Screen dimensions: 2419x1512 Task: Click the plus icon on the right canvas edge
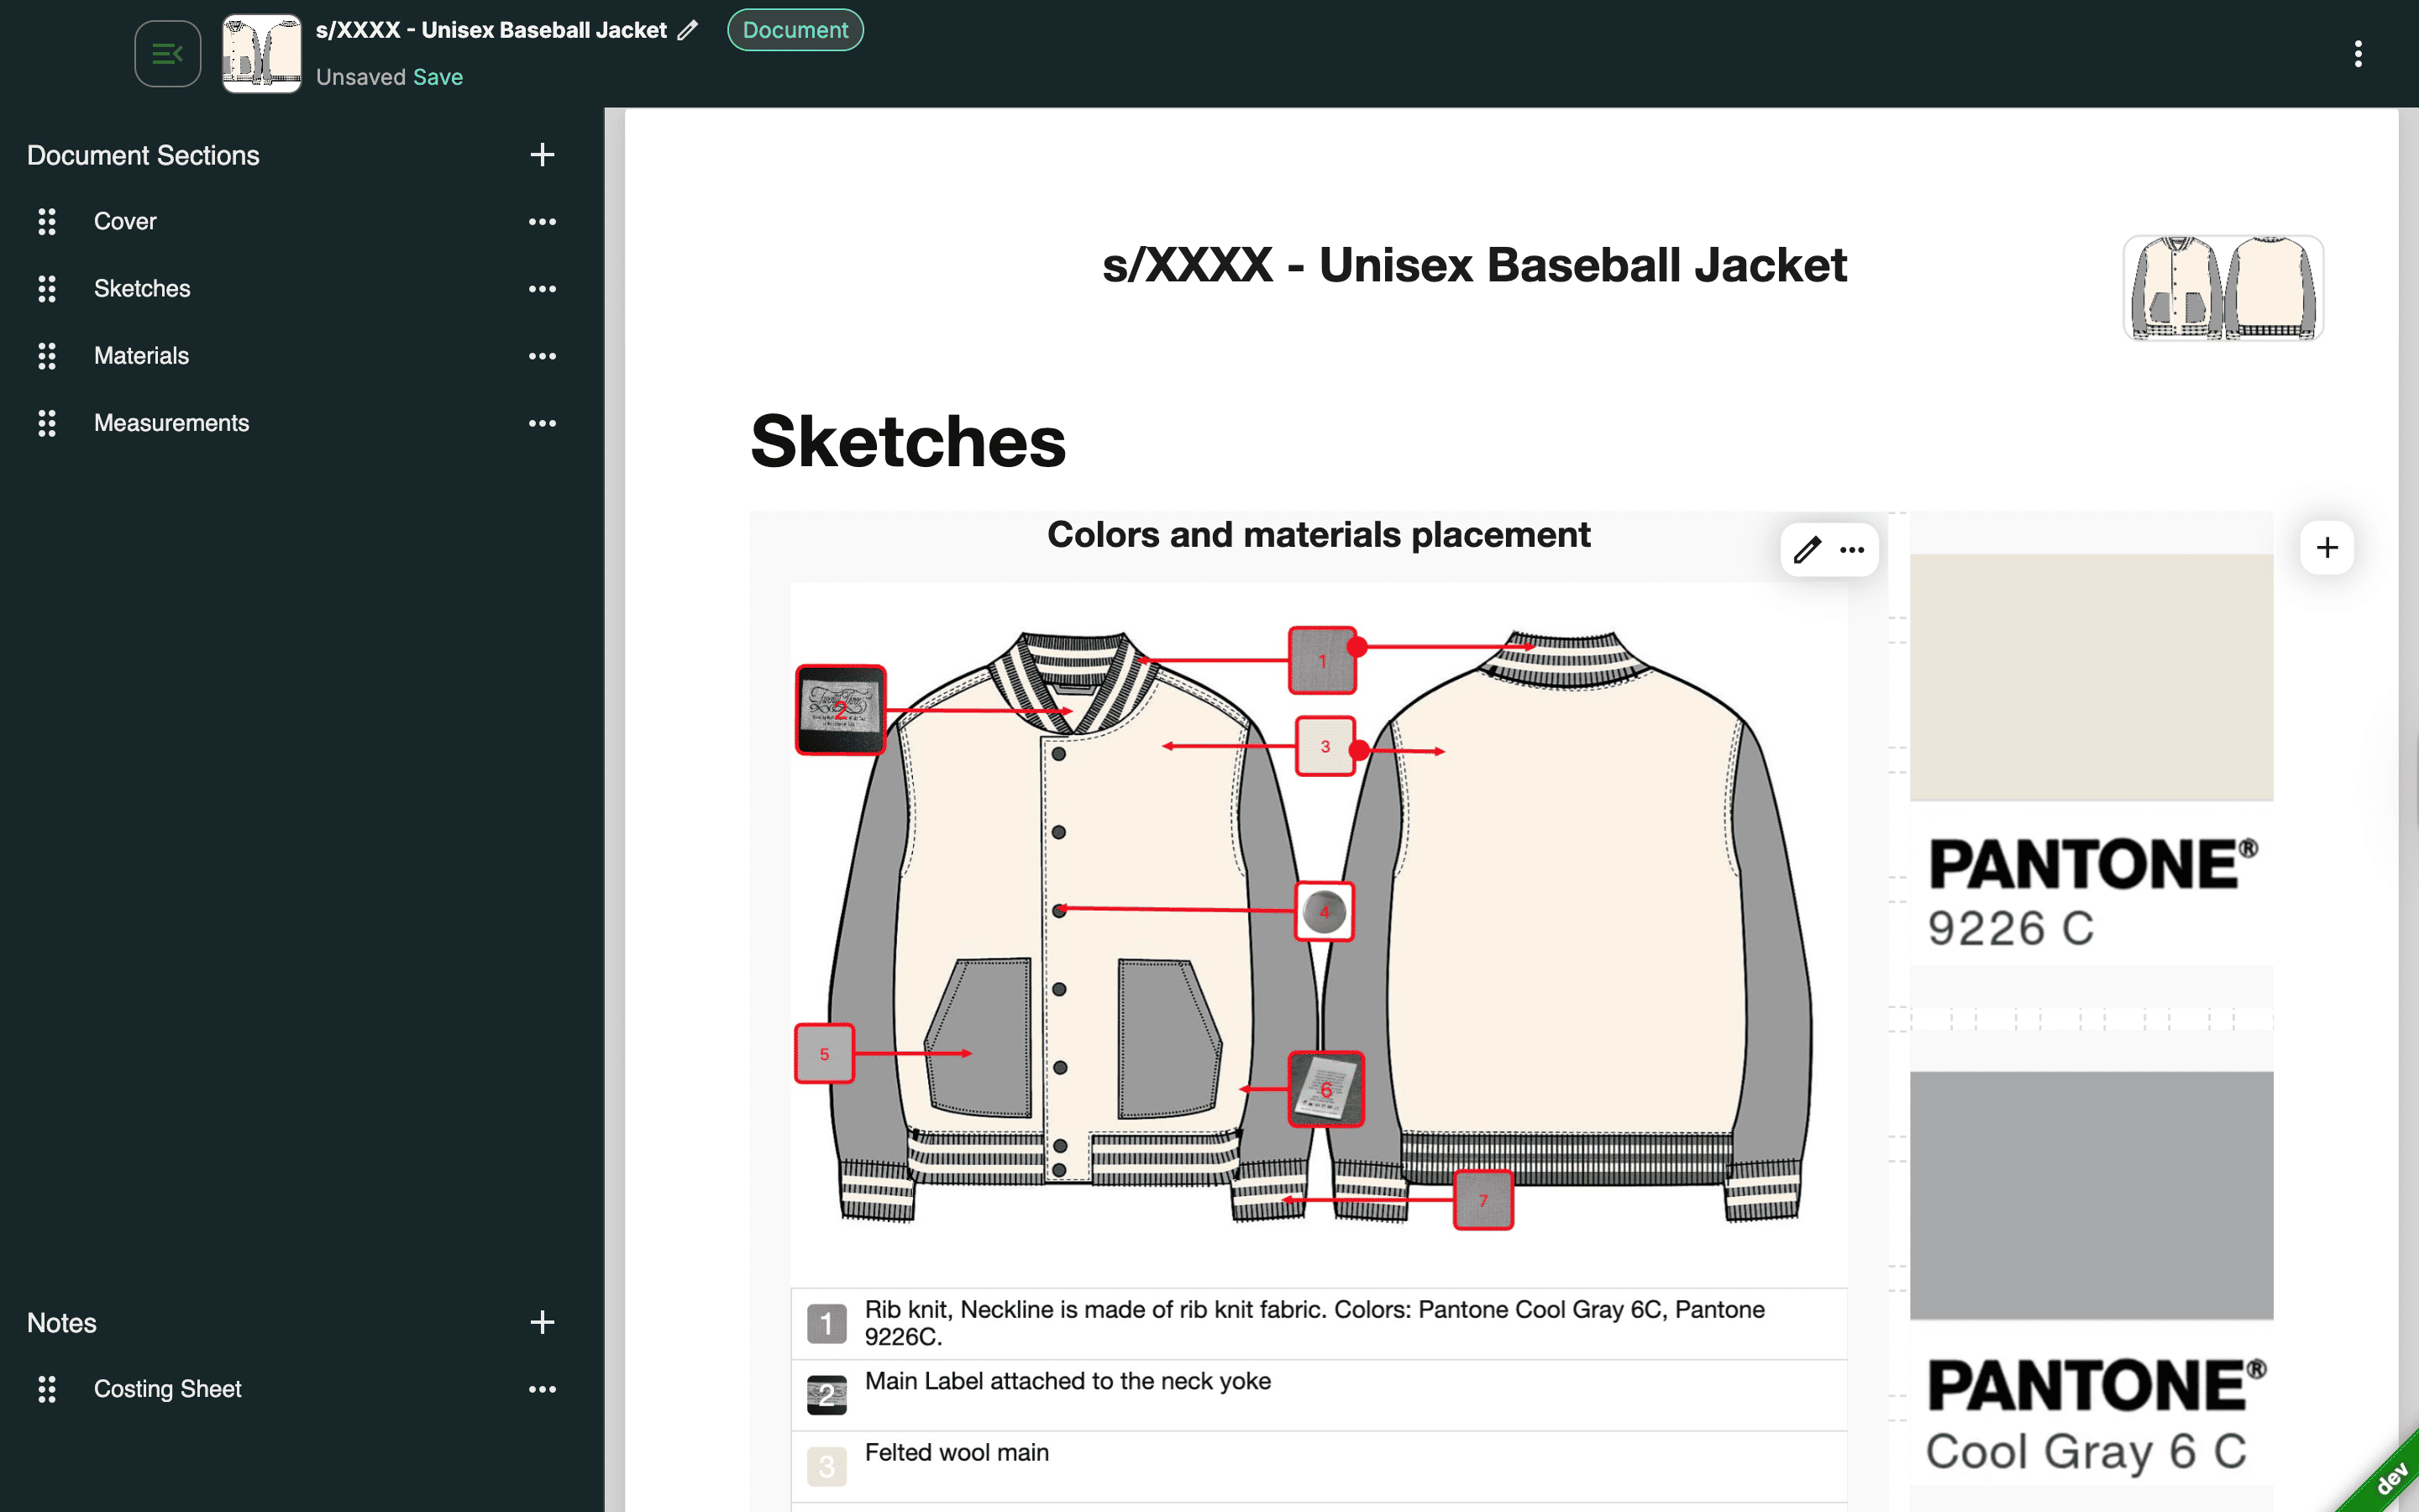[2326, 547]
